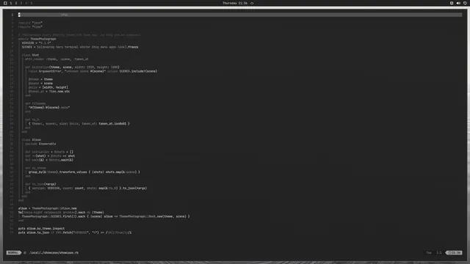The image size is (470, 264).
Task: Click the require "json" line
Action: coord(30,23)
